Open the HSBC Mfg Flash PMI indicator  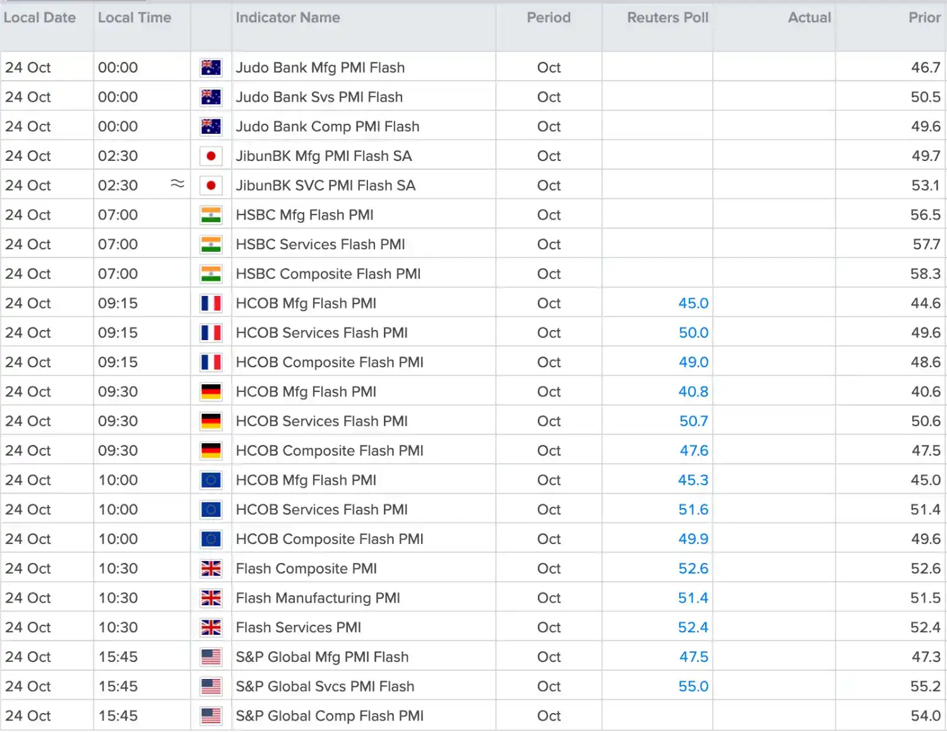(304, 215)
